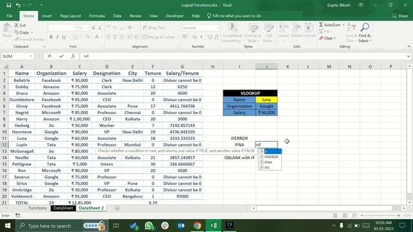
Task: Open the notification center icon
Action: [402, 226]
